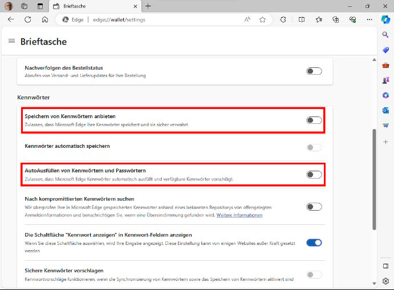Image resolution: width=394 pixels, height=290 pixels.
Task: Click the text Kennwörter automatisch speichern
Action: (x=67, y=146)
